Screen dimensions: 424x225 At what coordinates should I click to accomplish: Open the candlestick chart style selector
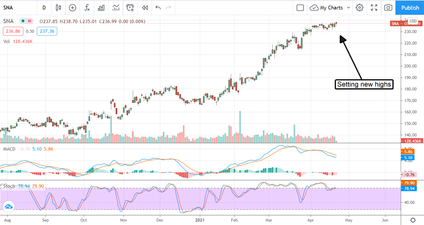[x=58, y=7]
